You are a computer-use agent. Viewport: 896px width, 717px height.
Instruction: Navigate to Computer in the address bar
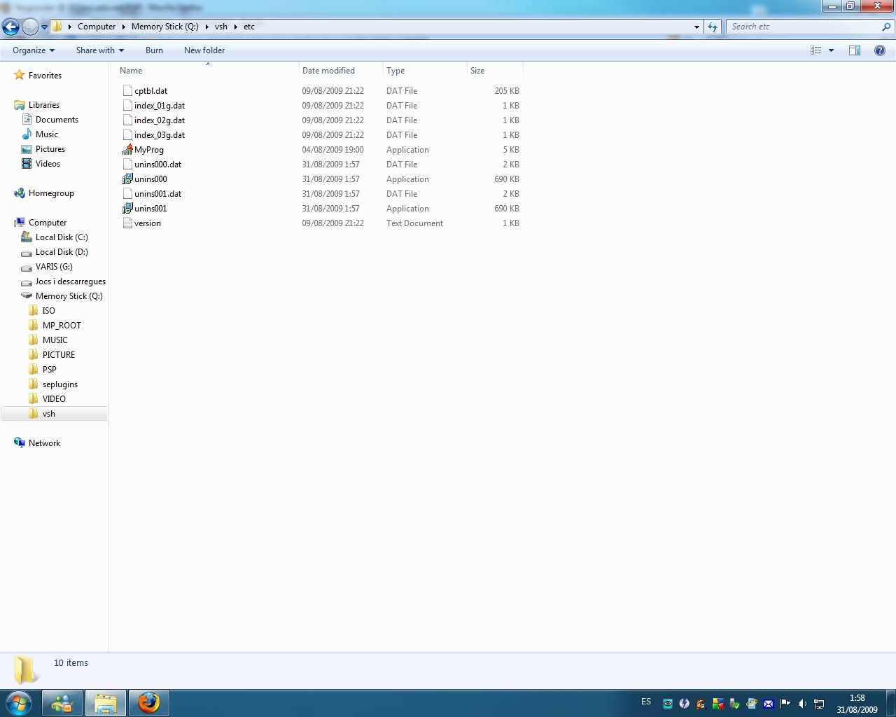97,27
